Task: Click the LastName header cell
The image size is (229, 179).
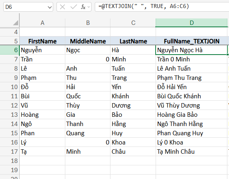Action: pos(133,41)
